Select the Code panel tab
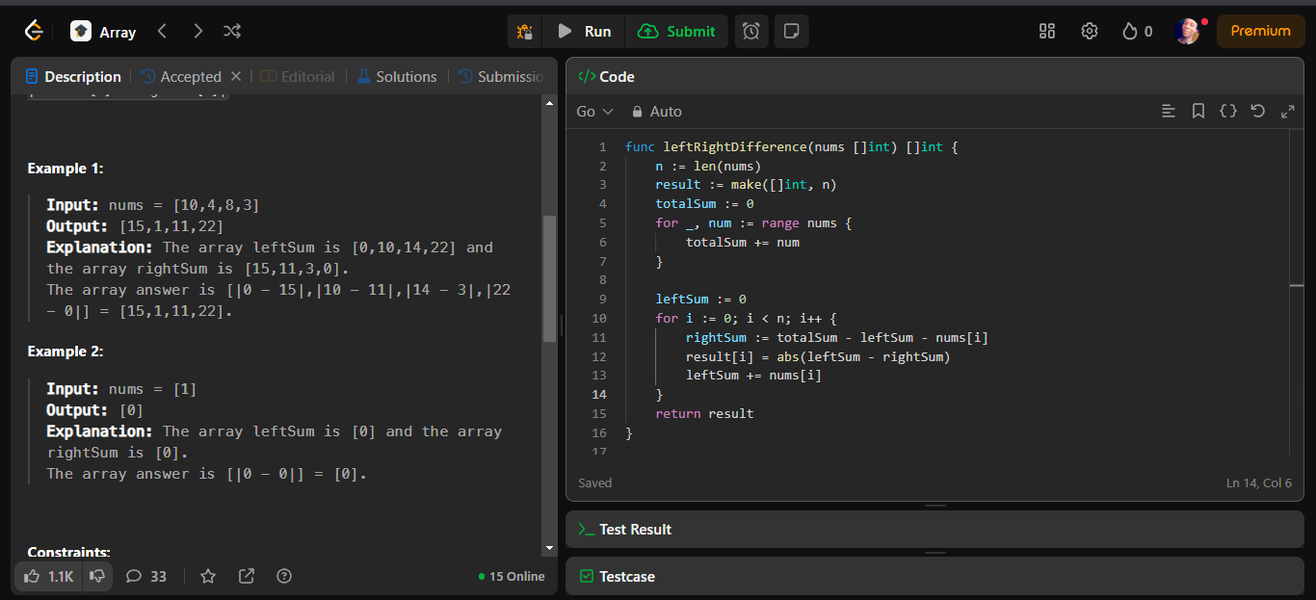 (606, 76)
